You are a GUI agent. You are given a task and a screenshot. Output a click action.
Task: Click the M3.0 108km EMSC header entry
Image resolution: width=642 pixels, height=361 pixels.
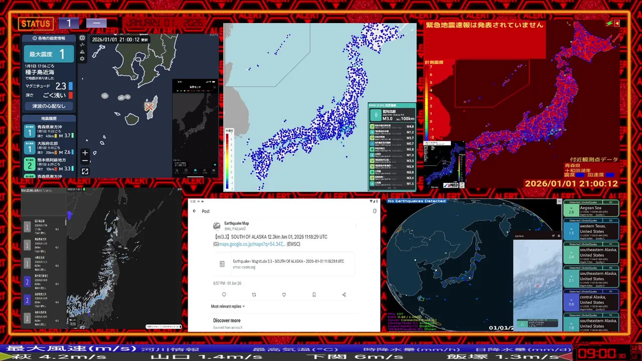392,115
